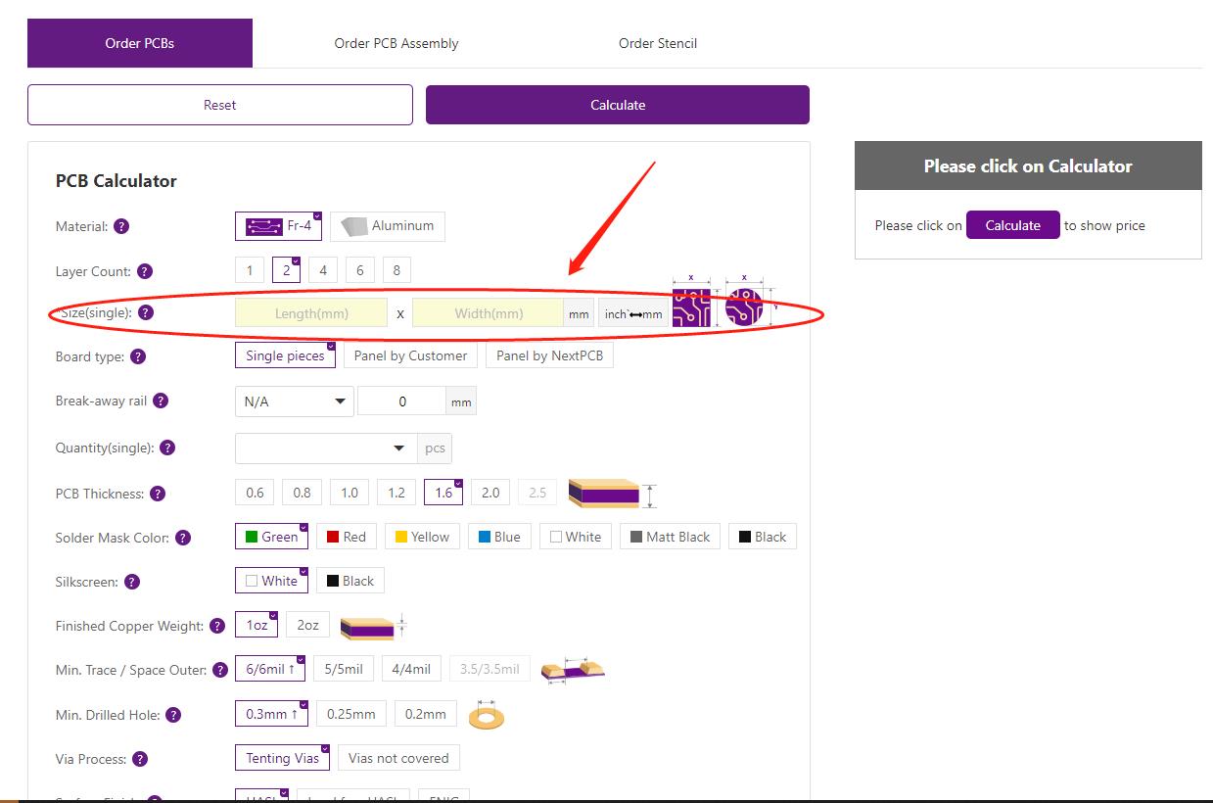
Task: Open the help icon for Break-away rail
Action: point(162,401)
